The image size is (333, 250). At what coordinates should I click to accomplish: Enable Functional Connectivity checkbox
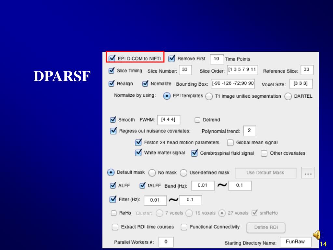184,227
